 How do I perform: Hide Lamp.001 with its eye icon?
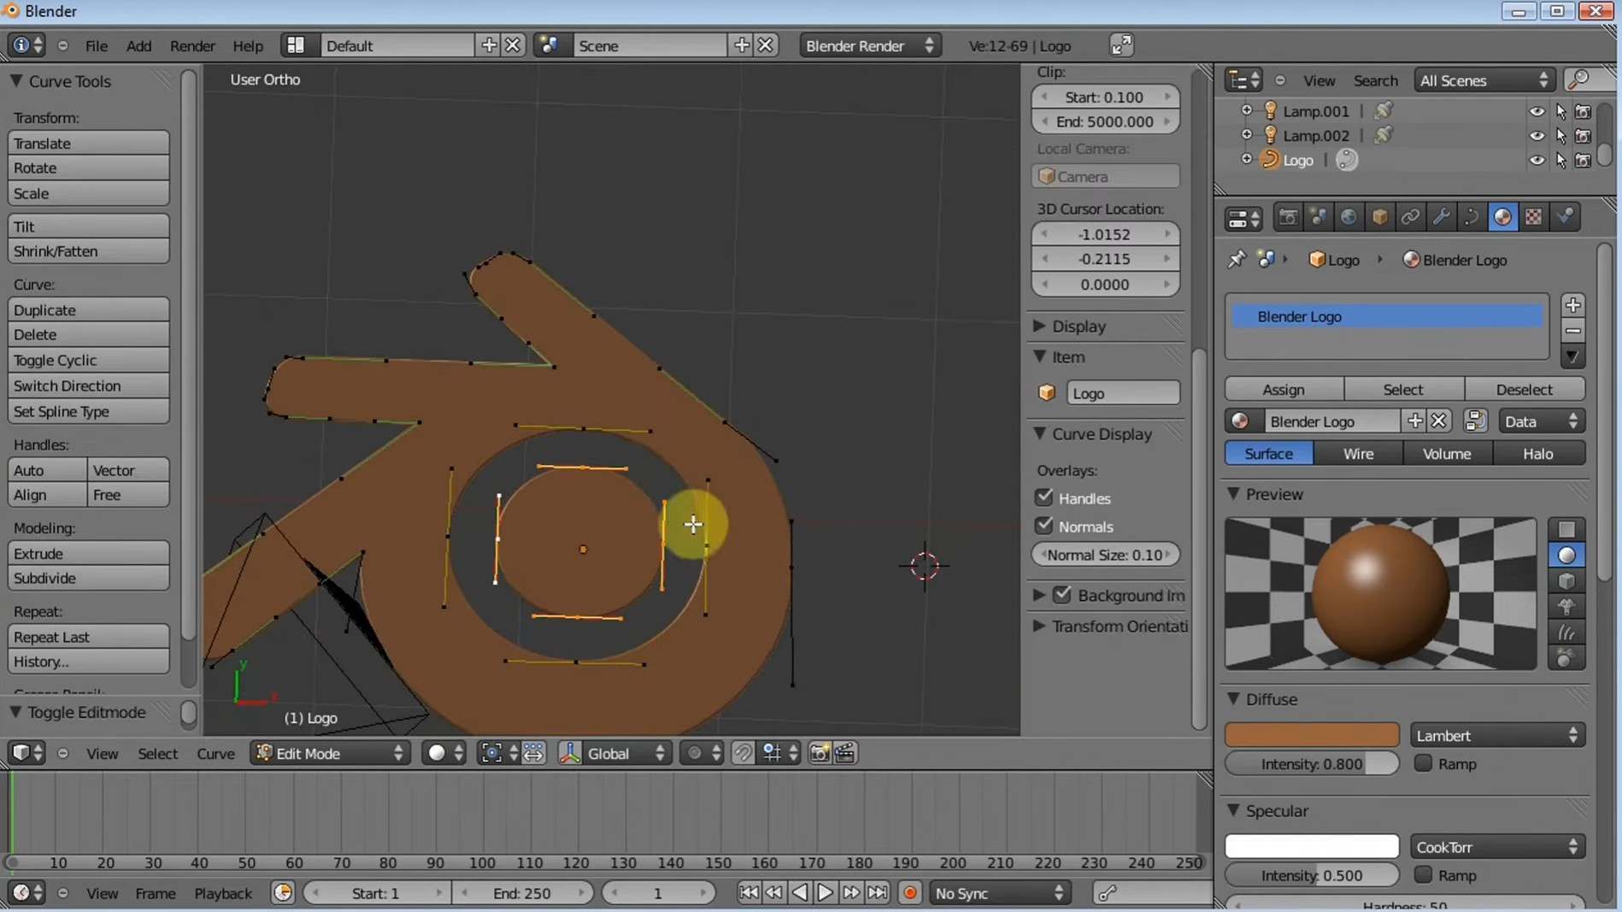tap(1537, 111)
